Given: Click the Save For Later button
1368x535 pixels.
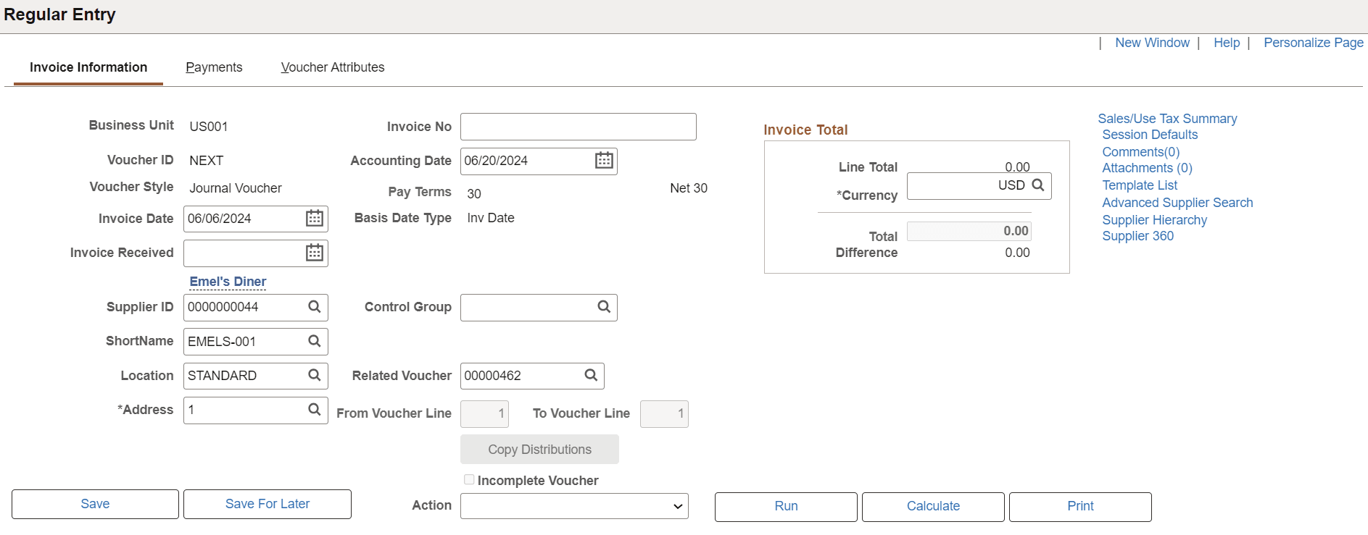Looking at the screenshot, I should click(268, 504).
